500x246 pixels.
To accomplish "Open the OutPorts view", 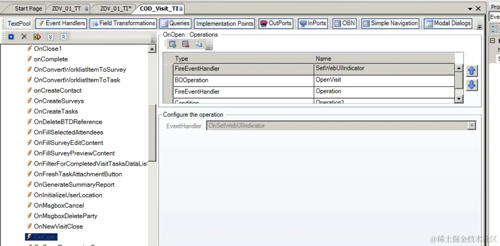I will click(x=276, y=23).
